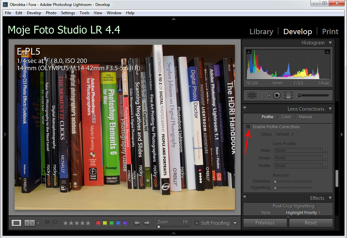Toggle the Lens Corrections panel switch

click(x=245, y=109)
